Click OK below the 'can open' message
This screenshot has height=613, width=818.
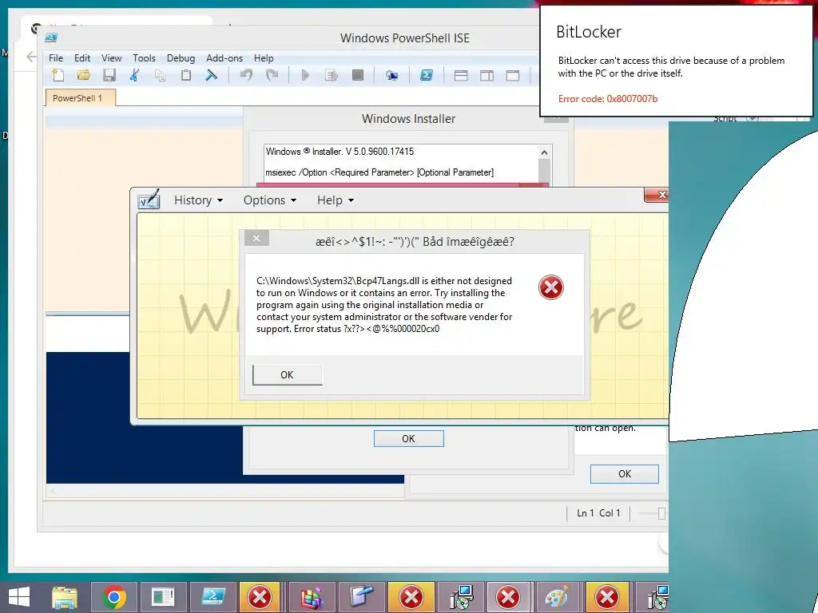click(x=625, y=474)
